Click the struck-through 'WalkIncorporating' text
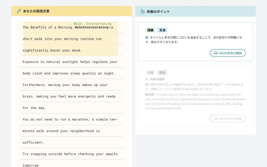The image size is (267, 167). click(91, 27)
